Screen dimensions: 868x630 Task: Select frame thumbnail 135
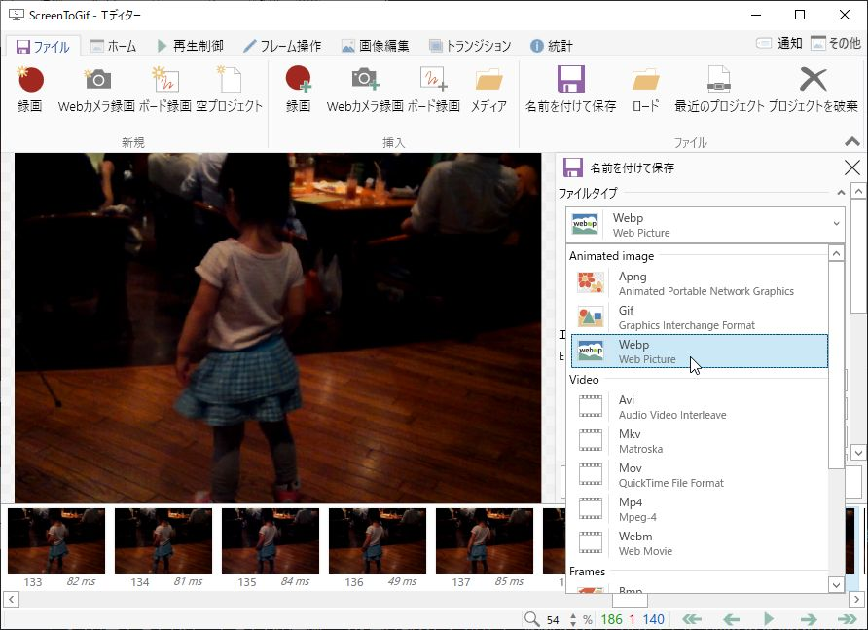[271, 540]
